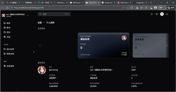Click the trust level value 活跃用户
Image resolution: width=176 pixels, height=92 pixels.
pyautogui.click(x=53, y=78)
